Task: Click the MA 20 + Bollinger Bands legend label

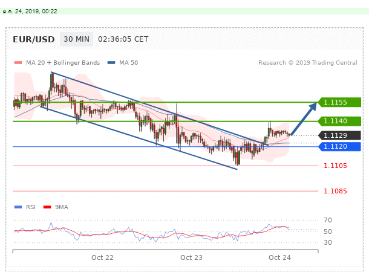Action: 63,62
